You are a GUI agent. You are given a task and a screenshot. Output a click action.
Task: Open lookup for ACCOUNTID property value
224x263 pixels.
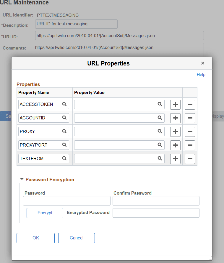(x=160, y=118)
